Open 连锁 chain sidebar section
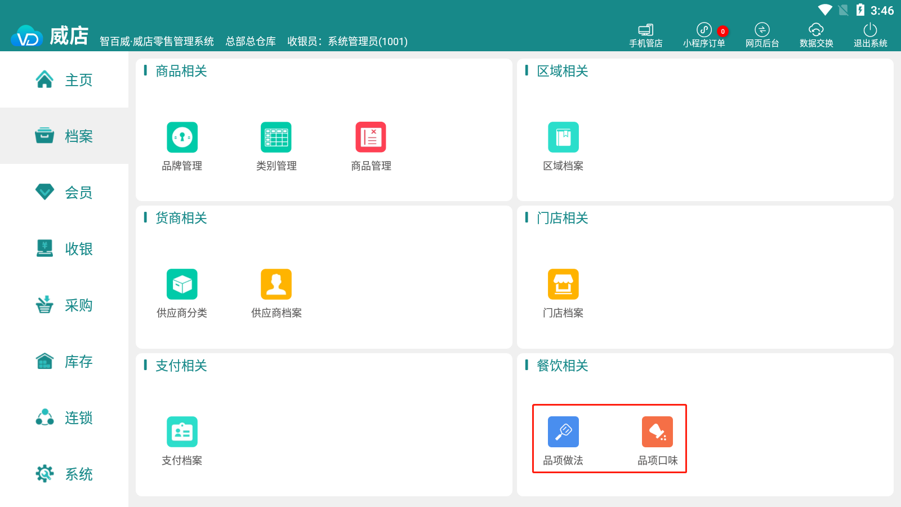Image resolution: width=901 pixels, height=507 pixels. 64,418
